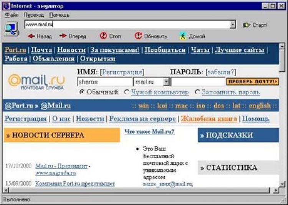Switch encoding to mac
This screenshot has width=288, height=205.
coord(182,106)
